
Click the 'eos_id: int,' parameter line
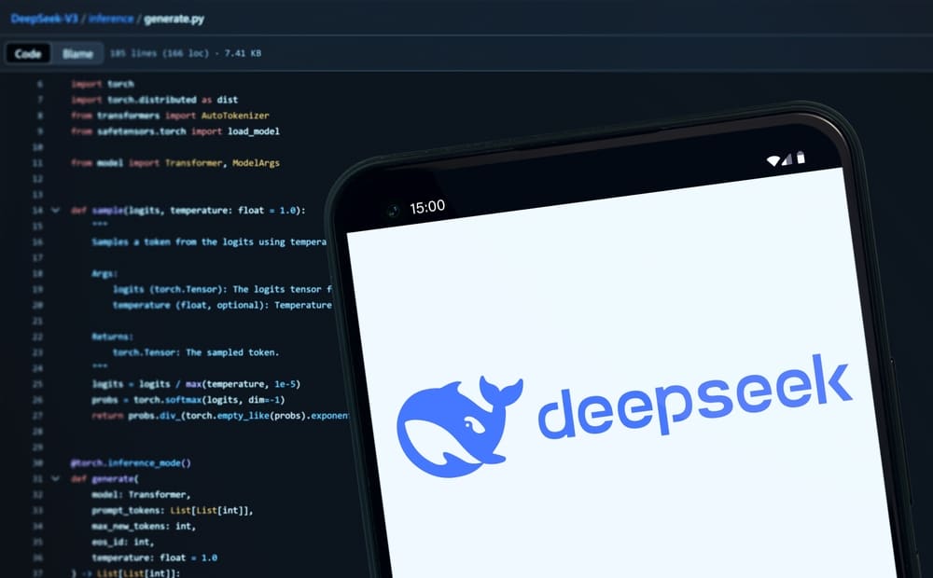tap(122, 542)
